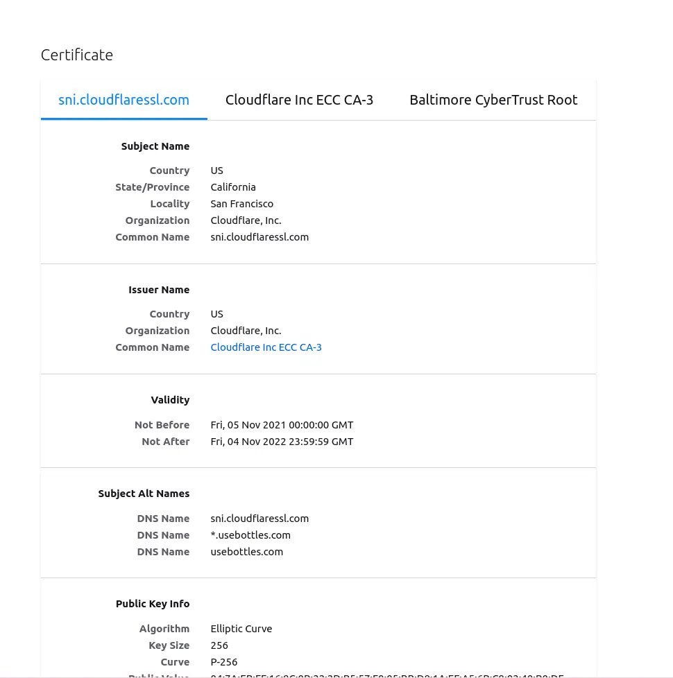Click the Subject Alt Names heading

[x=144, y=494]
